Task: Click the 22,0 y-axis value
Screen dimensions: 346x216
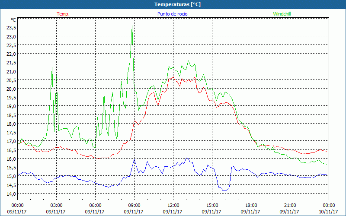Action: [11, 54]
